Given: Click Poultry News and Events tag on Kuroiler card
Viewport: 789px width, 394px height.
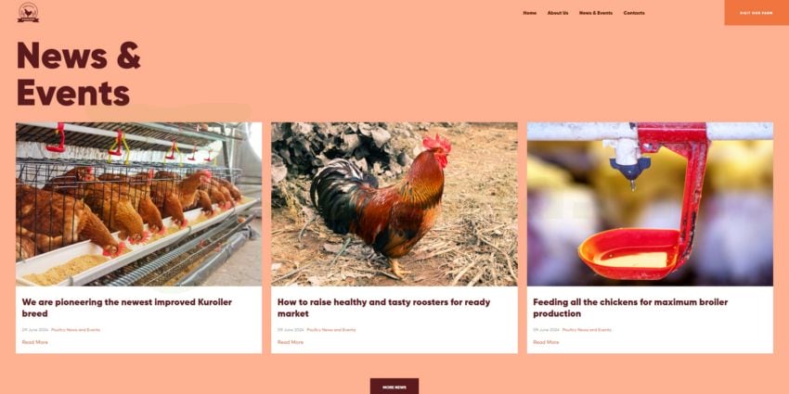Looking at the screenshot, I should (x=75, y=330).
